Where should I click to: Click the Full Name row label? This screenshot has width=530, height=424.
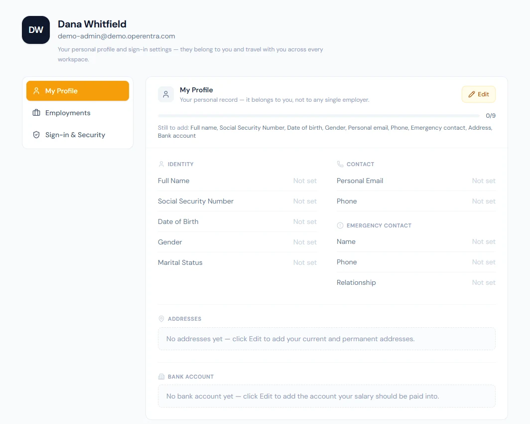pyautogui.click(x=173, y=181)
